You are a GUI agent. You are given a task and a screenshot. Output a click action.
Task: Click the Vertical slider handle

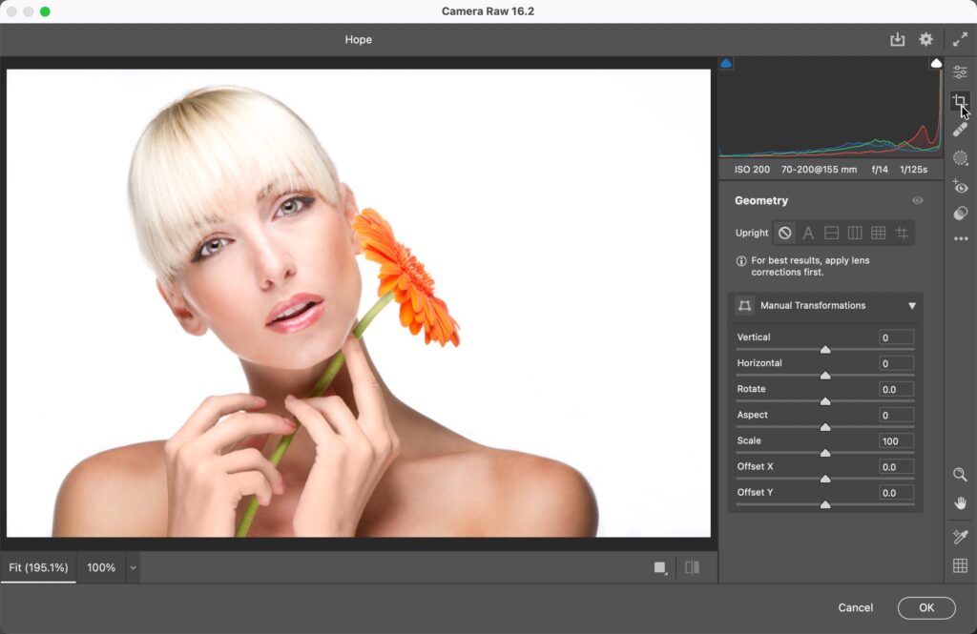coord(825,350)
